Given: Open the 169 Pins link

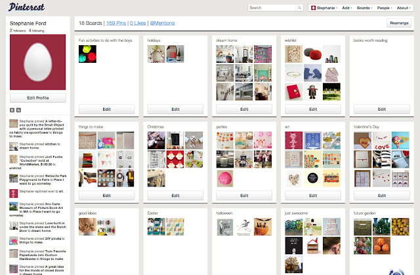Looking at the screenshot, I should (116, 23).
